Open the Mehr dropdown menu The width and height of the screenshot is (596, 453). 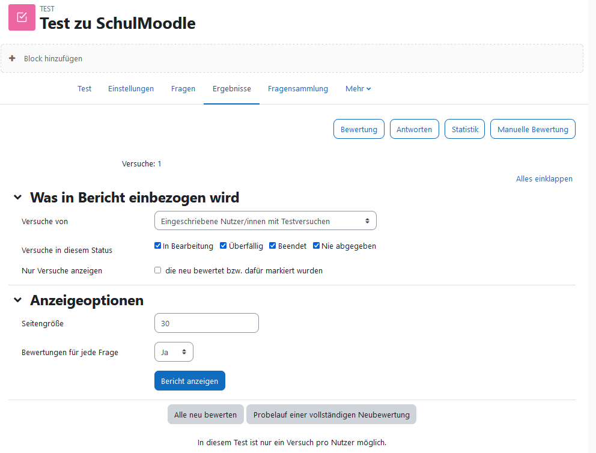(358, 88)
